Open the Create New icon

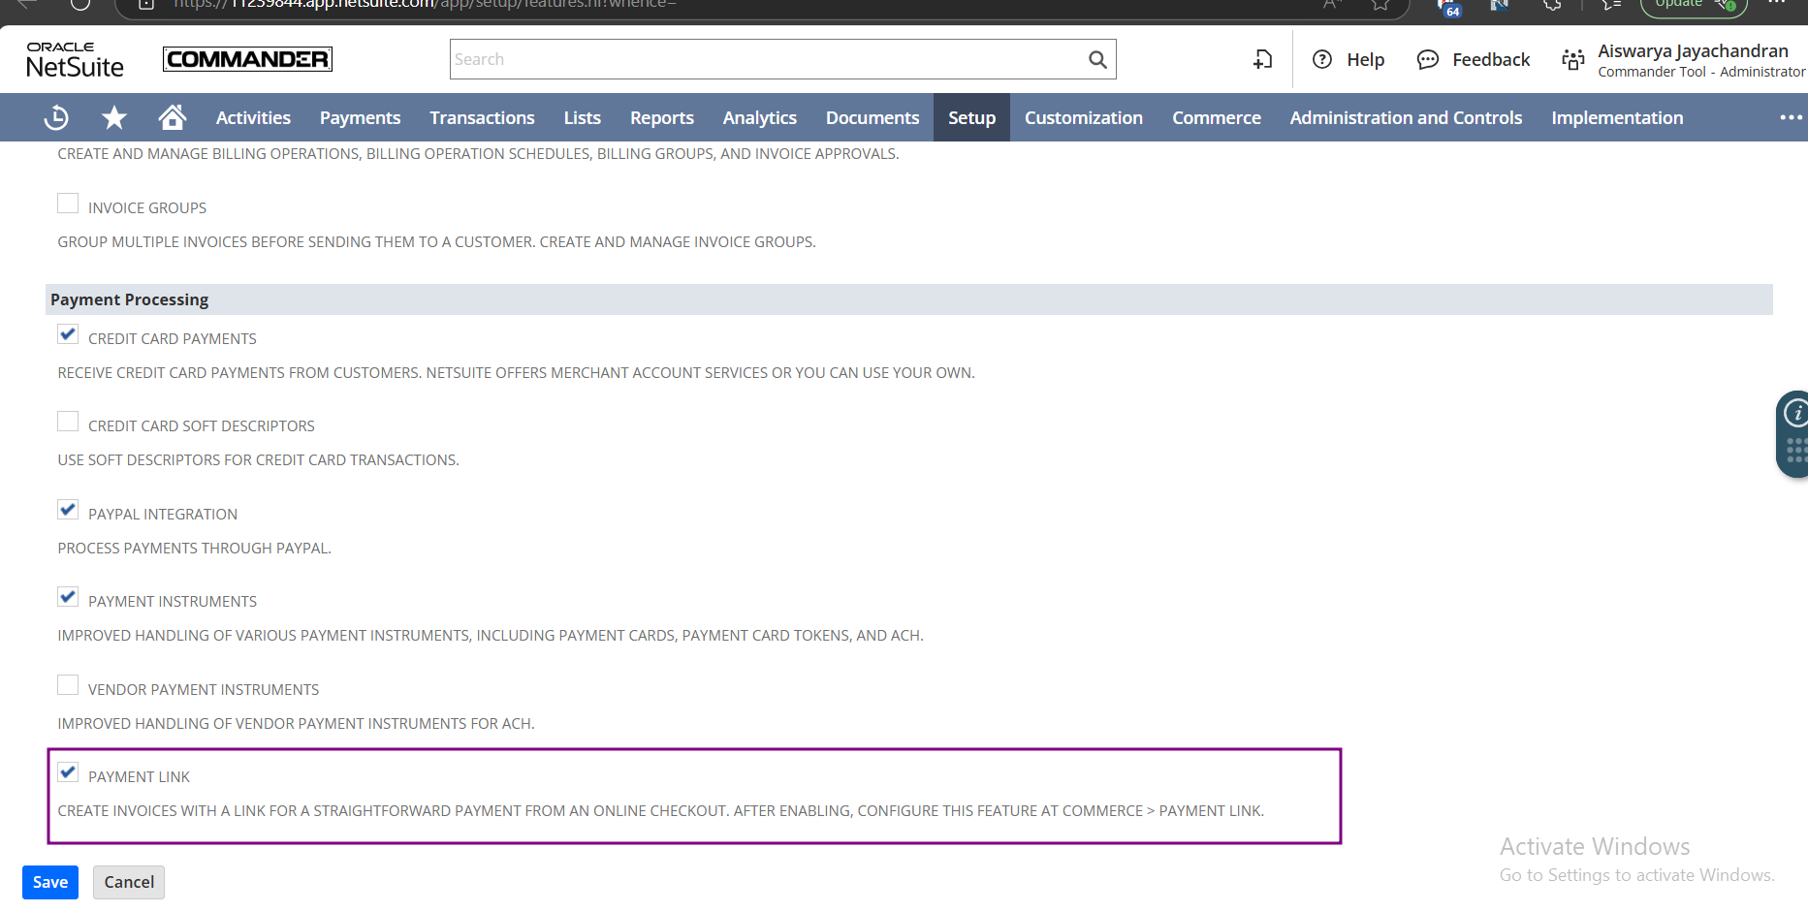(1262, 59)
